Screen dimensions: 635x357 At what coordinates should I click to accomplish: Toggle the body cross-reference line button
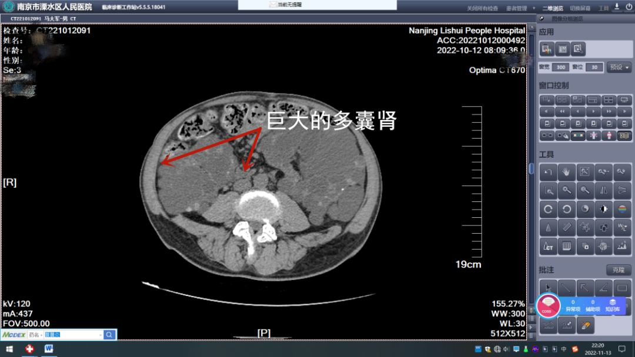click(x=609, y=136)
